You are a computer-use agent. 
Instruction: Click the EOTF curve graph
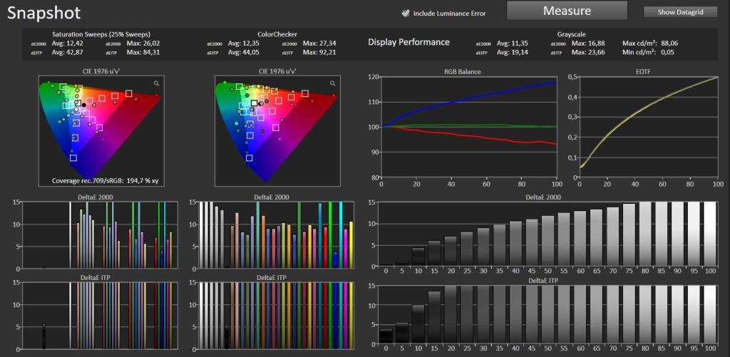point(648,128)
